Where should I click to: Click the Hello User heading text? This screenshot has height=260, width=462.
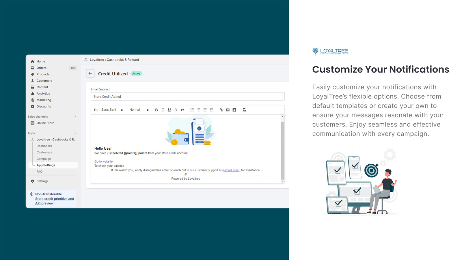point(103,148)
